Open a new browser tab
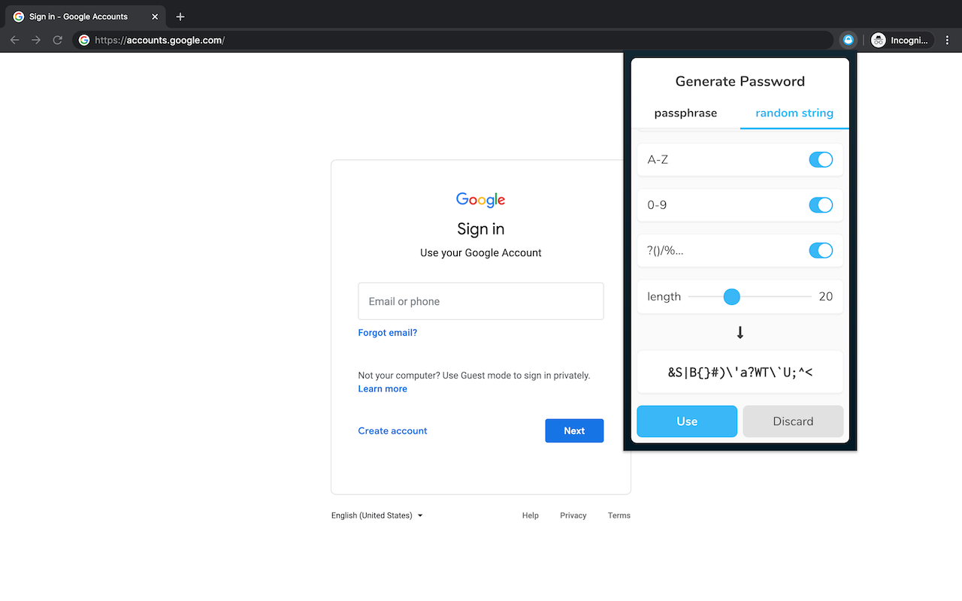Viewport: 962px width, 601px height. click(x=179, y=16)
